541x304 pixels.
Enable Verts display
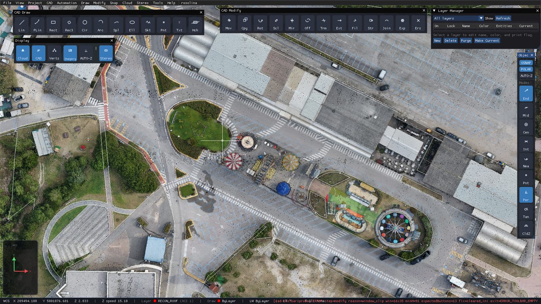click(x=54, y=53)
